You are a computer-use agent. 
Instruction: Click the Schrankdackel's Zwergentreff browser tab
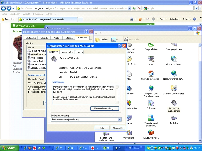(48, 19)
